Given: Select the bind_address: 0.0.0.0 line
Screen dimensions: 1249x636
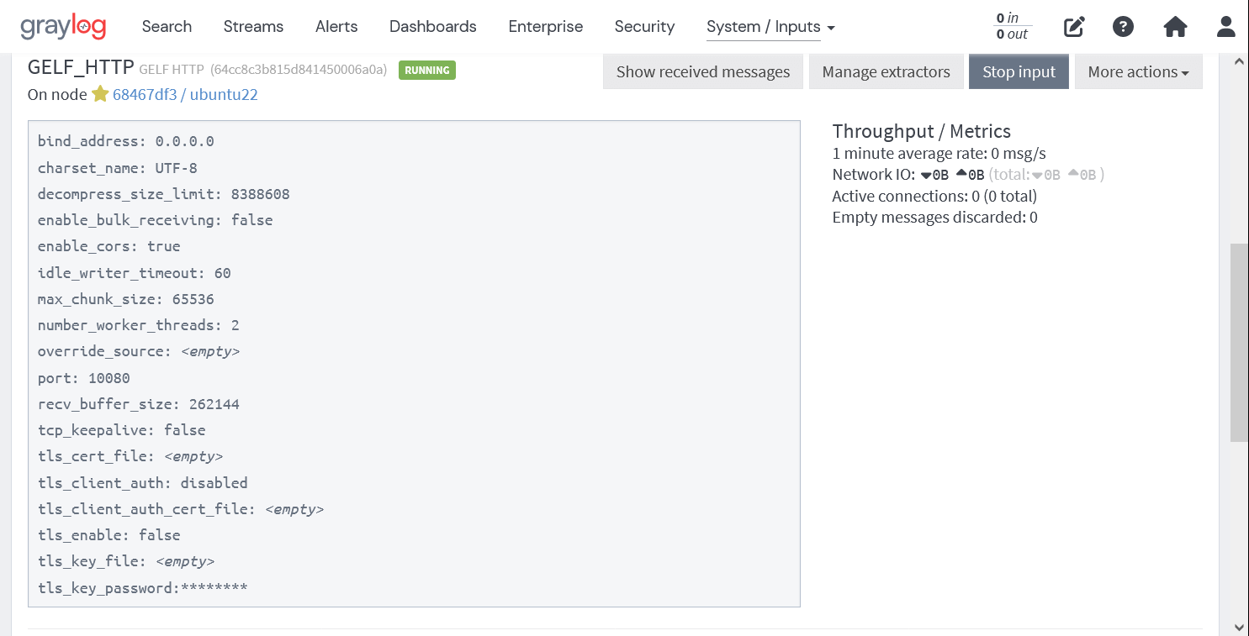Looking at the screenshot, I should [126, 141].
